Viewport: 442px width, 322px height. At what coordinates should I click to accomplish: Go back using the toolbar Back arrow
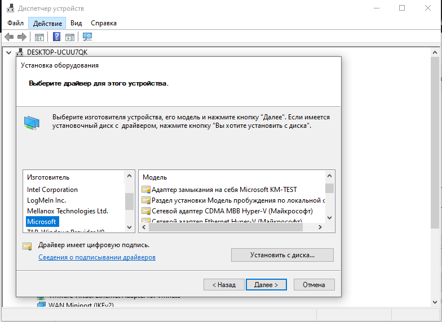(x=9, y=37)
